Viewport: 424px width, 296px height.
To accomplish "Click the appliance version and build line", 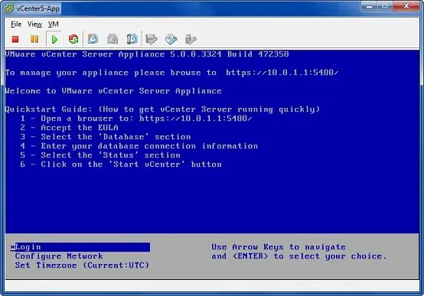I will (147, 54).
